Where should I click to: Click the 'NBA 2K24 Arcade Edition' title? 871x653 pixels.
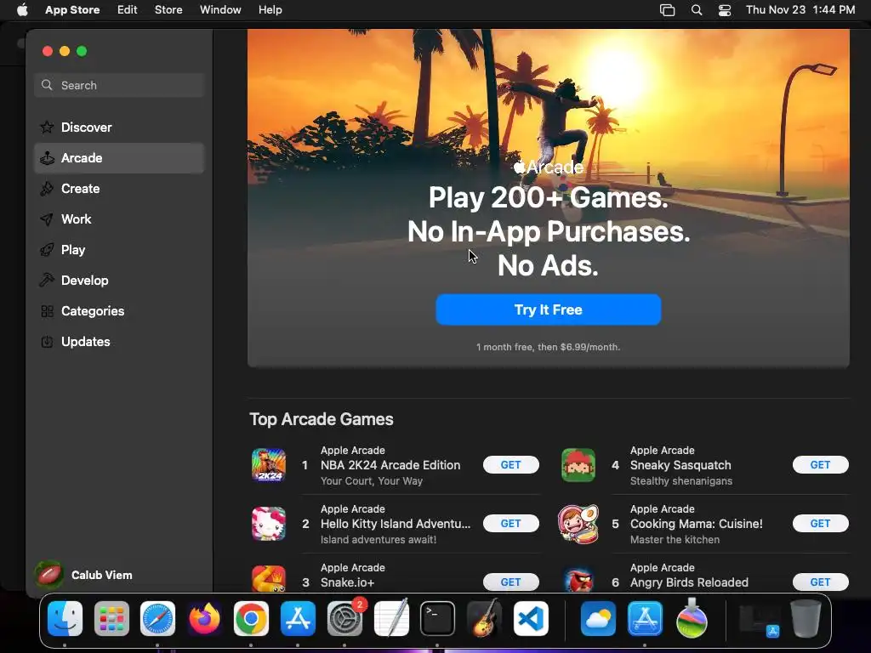pyautogui.click(x=390, y=465)
